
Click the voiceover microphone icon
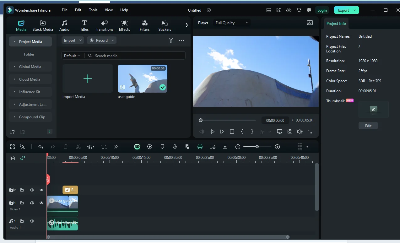(175, 147)
